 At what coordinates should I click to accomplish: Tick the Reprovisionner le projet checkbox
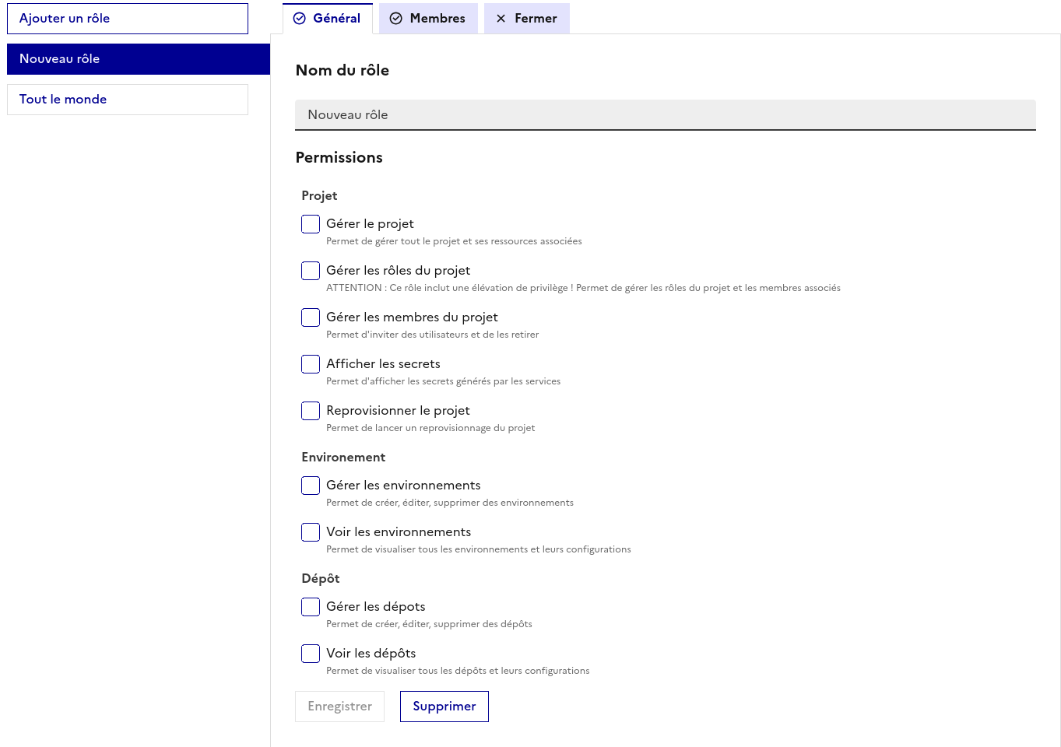[311, 411]
